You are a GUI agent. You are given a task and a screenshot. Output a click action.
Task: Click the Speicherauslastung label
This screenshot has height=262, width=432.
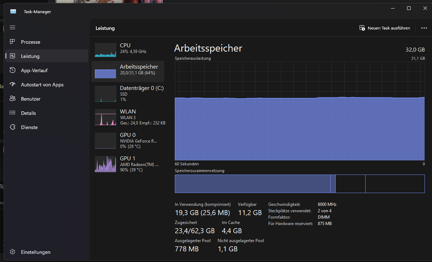pyautogui.click(x=193, y=58)
